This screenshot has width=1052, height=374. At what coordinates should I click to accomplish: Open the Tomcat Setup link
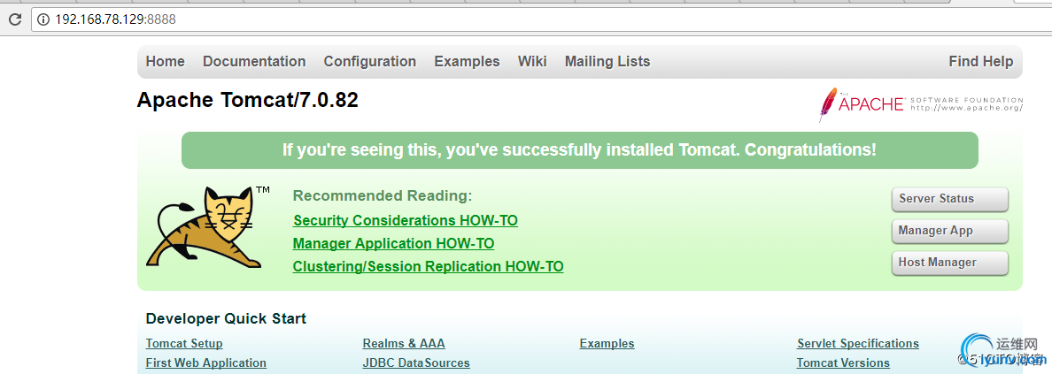pyautogui.click(x=184, y=344)
